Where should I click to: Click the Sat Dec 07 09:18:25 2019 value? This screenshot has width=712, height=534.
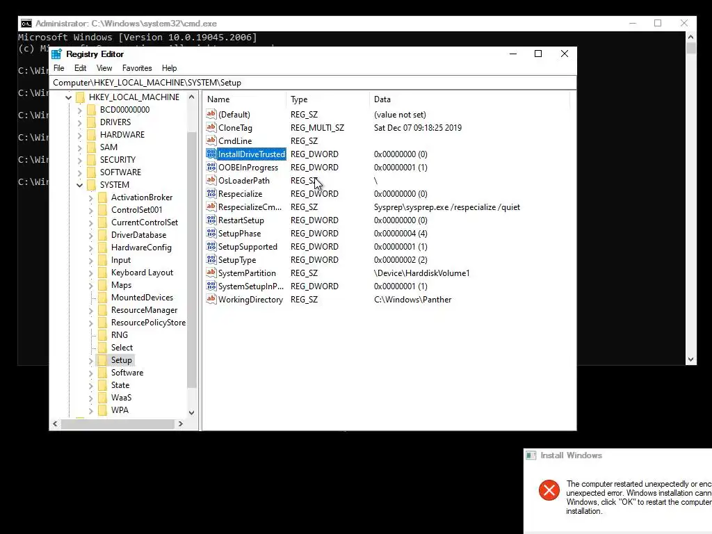coord(418,128)
